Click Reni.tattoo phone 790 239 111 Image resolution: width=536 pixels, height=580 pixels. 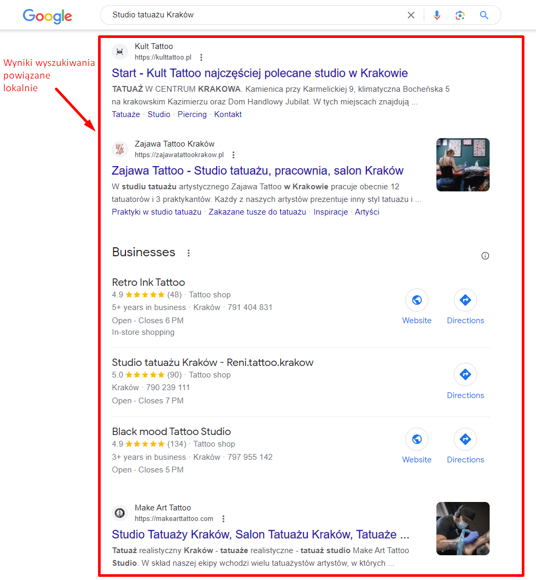pos(168,388)
